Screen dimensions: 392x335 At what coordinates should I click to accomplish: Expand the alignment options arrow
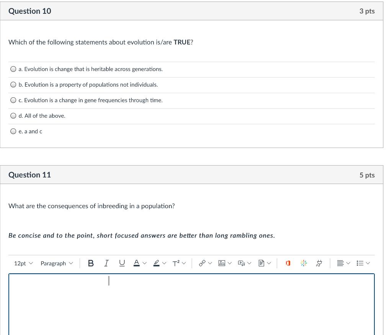pos(348,263)
